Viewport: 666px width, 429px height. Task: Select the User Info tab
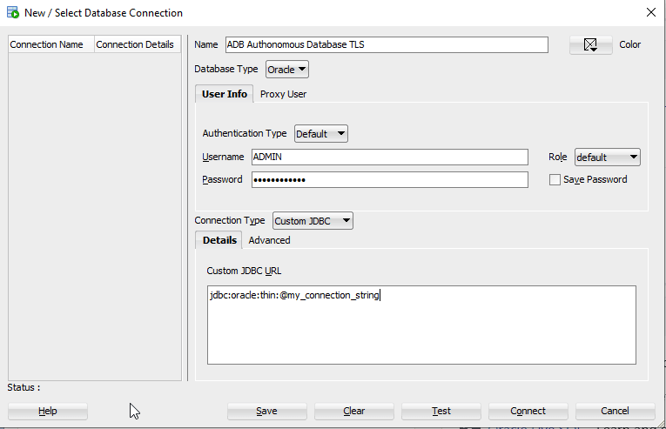(225, 94)
